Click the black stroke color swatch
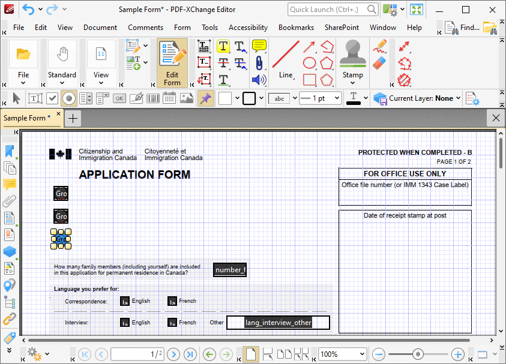 [249, 98]
